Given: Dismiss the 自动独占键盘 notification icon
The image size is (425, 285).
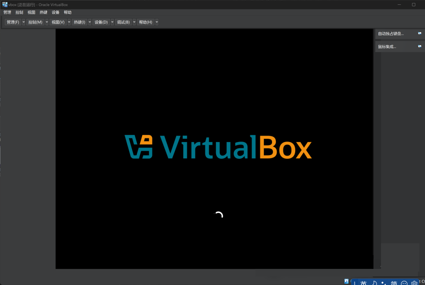Looking at the screenshot, I should 419,33.
